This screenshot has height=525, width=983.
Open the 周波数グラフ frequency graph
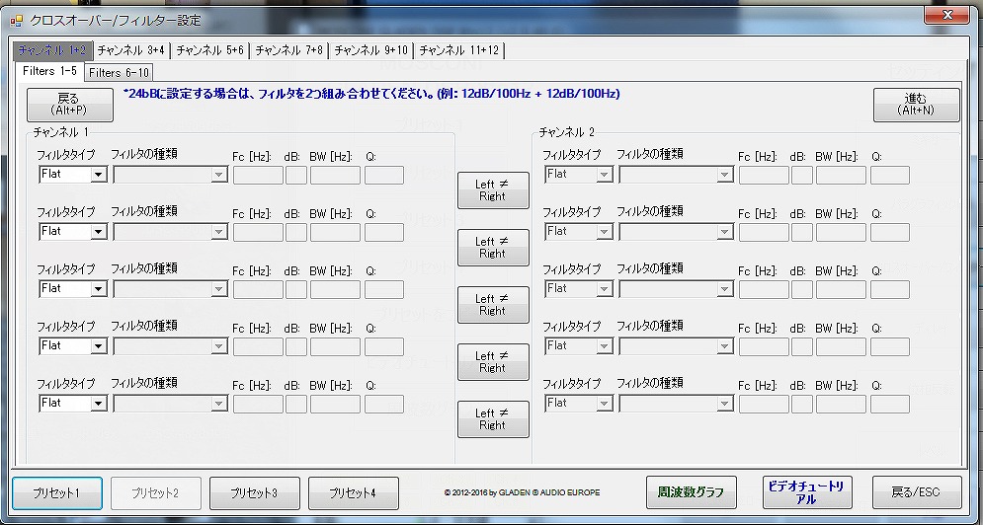click(x=692, y=492)
